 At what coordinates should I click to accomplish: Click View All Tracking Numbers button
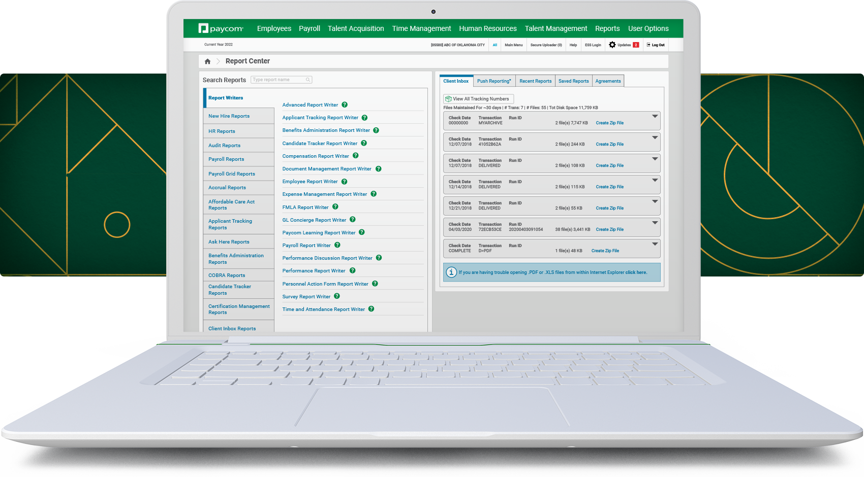(x=478, y=99)
